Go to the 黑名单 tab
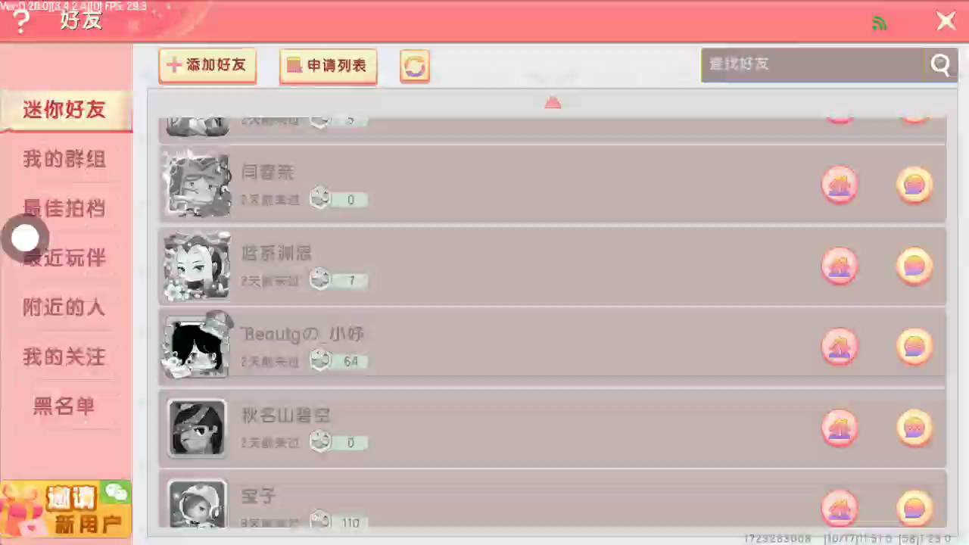The image size is (969, 545). pyautogui.click(x=64, y=406)
